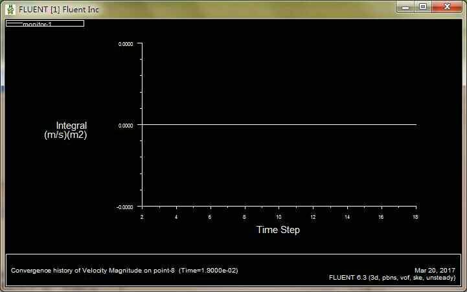This screenshot has width=467, height=292.
Task: Click the x-axis tick label 4
Action: click(176, 217)
